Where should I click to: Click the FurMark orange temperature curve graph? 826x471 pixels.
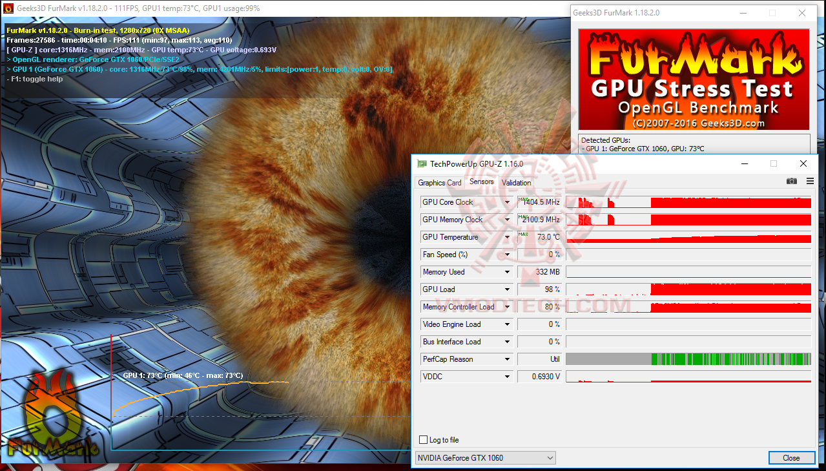pyautogui.click(x=200, y=399)
